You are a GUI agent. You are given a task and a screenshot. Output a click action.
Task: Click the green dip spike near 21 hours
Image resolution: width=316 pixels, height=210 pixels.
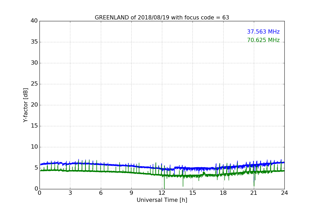254,180
